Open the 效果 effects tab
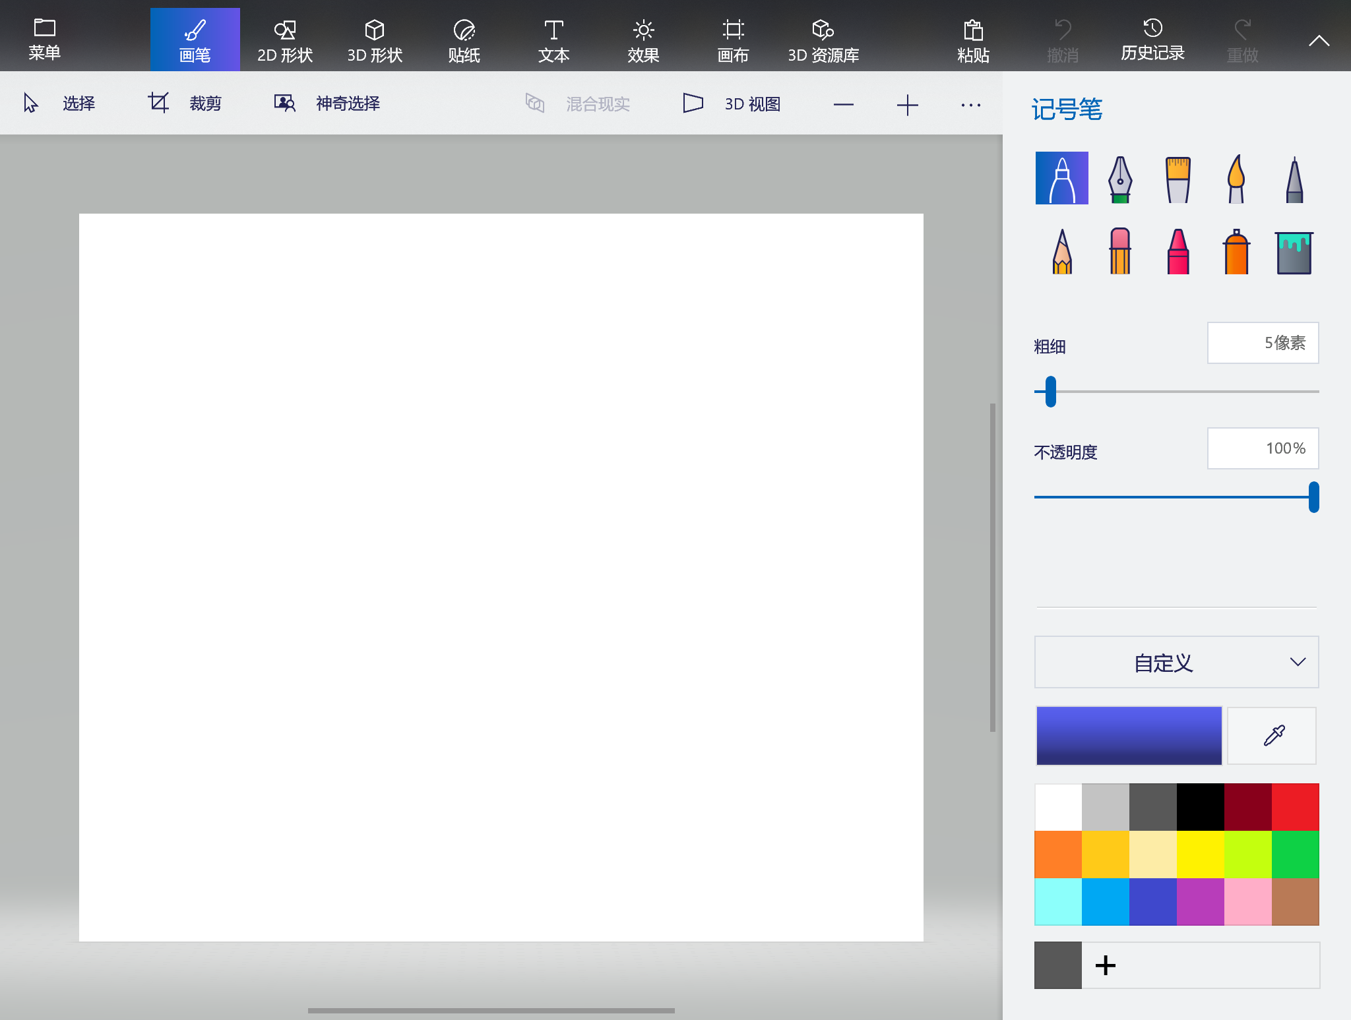The height and width of the screenshot is (1020, 1351). [x=643, y=40]
